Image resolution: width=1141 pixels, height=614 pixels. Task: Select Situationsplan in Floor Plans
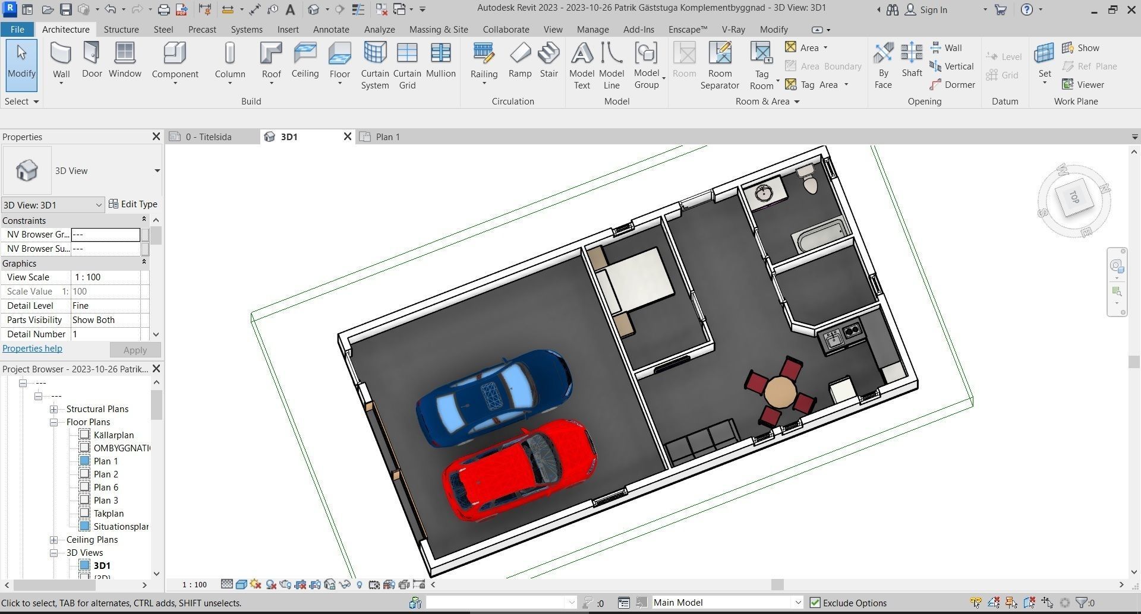[x=121, y=527]
